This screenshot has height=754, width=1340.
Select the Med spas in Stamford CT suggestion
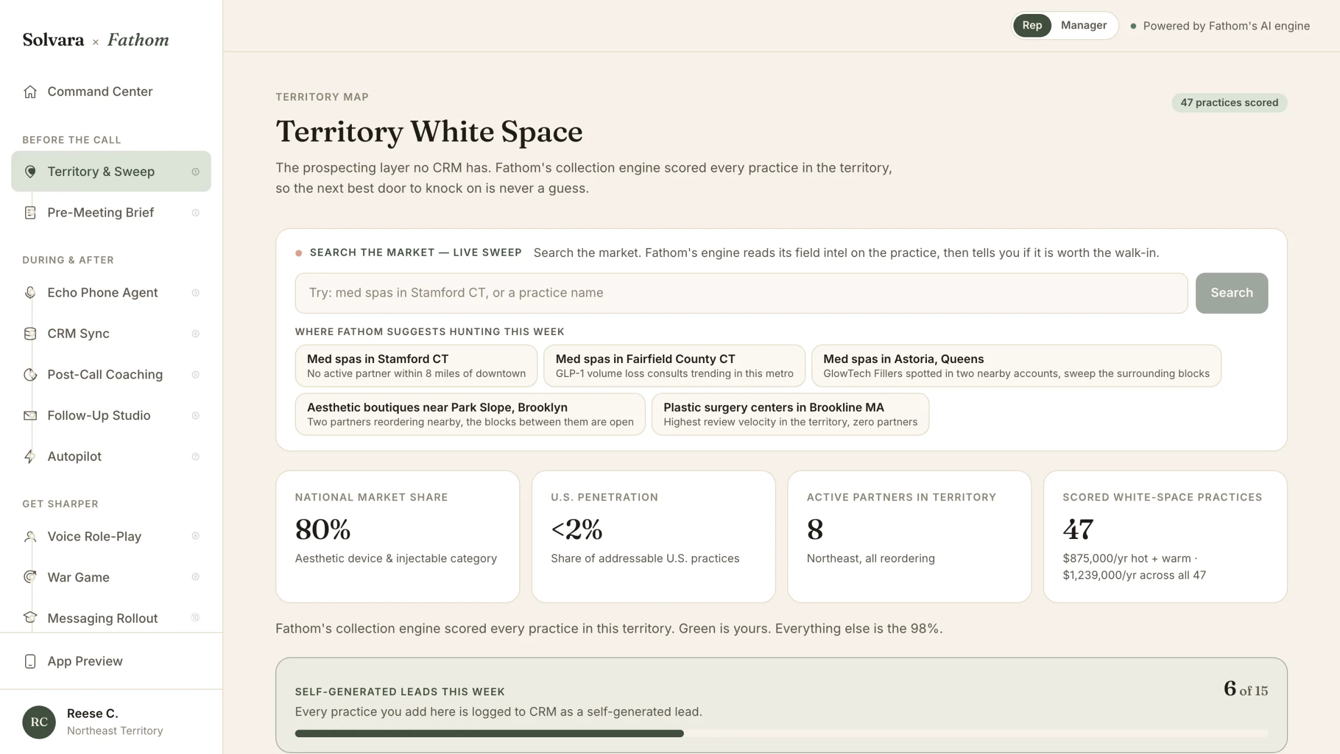point(416,366)
